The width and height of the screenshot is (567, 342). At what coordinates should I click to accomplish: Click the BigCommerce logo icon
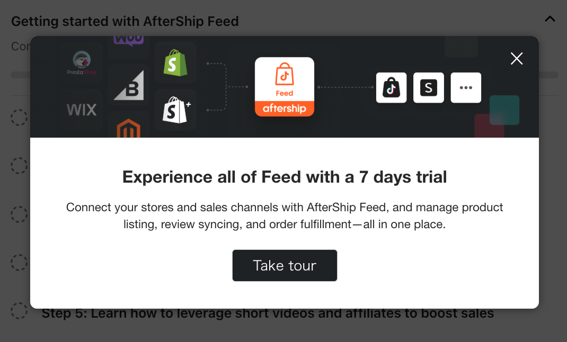tap(129, 85)
